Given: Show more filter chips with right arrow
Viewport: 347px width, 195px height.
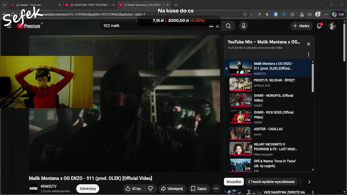Looking at the screenshot, I should coord(309,182).
